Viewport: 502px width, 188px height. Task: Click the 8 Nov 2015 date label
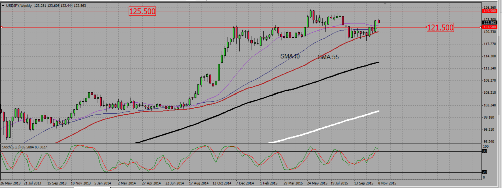pyautogui.click(x=387, y=183)
